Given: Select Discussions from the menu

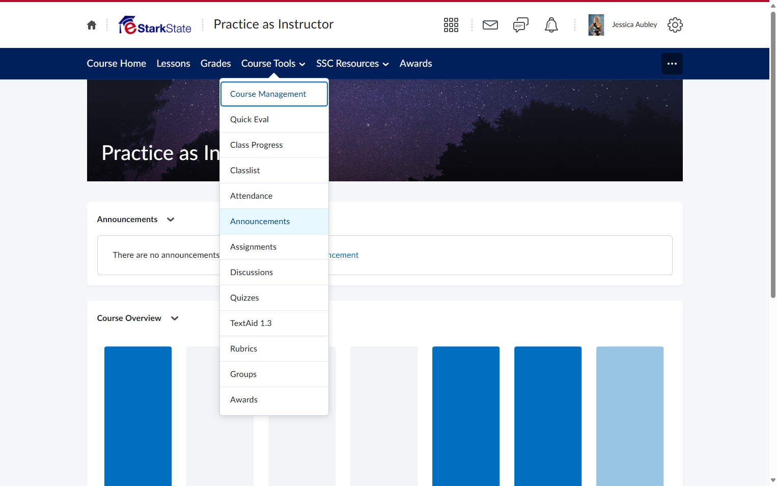Looking at the screenshot, I should [274, 273].
